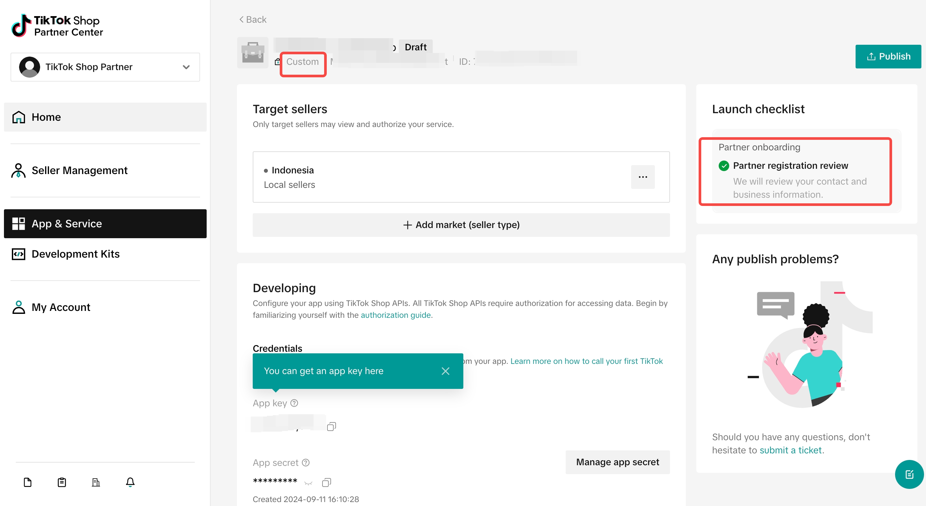Dismiss the app key tooltip

pyautogui.click(x=445, y=371)
